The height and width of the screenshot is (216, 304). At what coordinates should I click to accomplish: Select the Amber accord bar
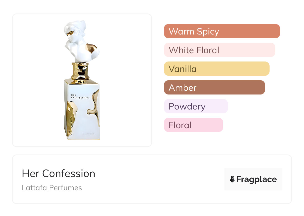tap(214, 87)
